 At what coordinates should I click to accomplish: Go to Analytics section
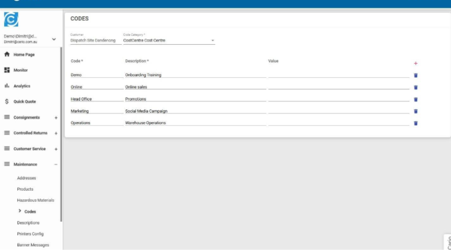(22, 86)
